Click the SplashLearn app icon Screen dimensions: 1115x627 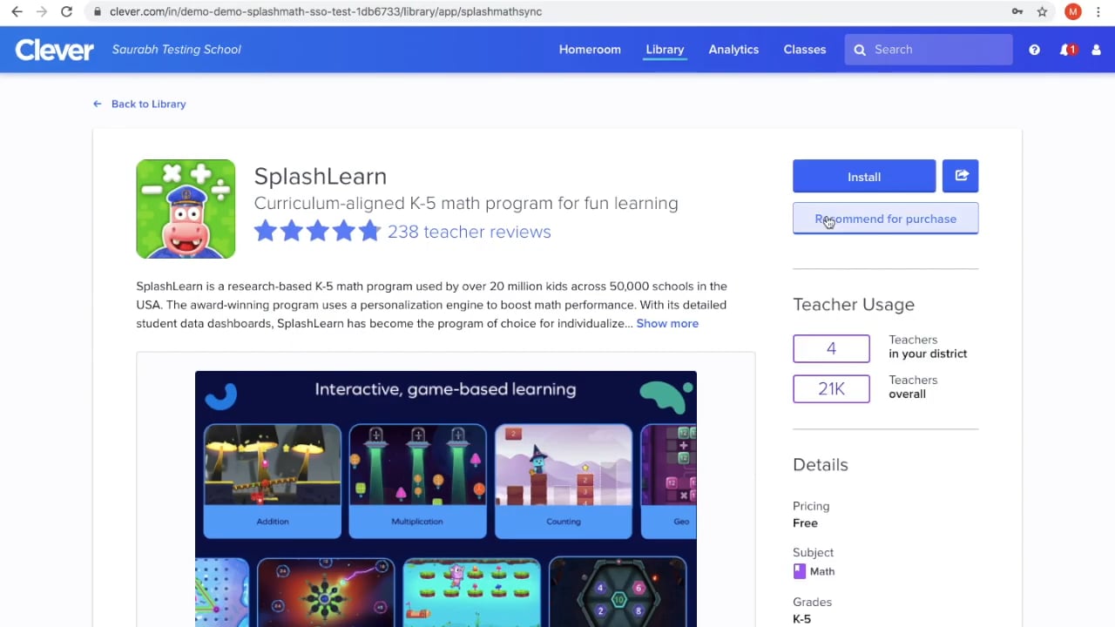[186, 209]
